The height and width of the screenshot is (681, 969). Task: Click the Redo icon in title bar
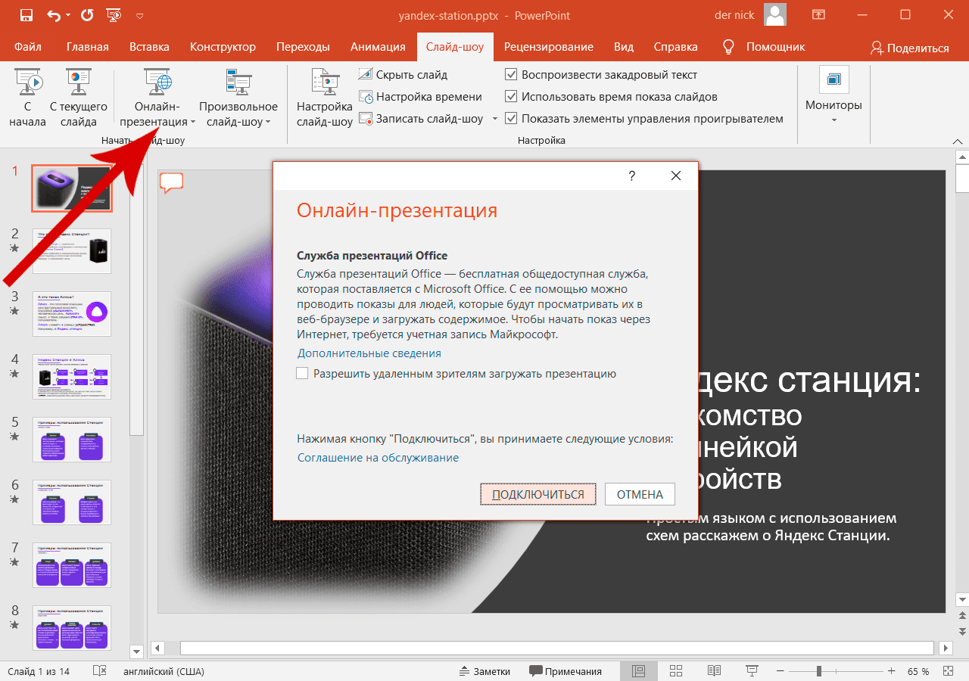tap(87, 15)
